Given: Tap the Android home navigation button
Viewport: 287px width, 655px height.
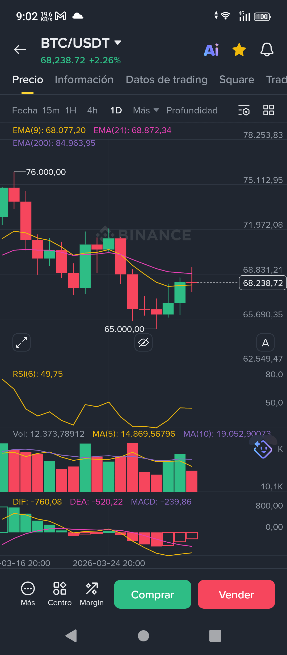Looking at the screenshot, I should [x=143, y=636].
